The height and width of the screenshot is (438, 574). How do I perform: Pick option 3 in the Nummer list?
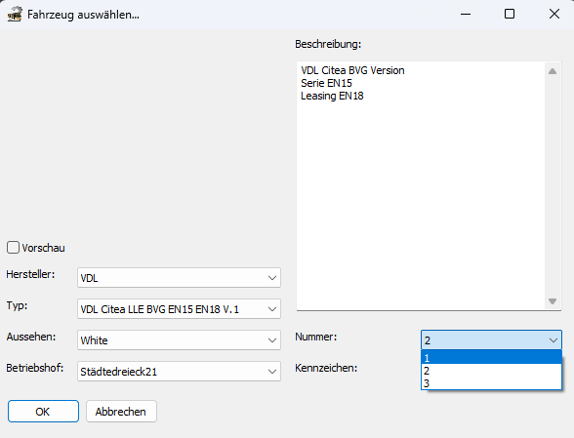(x=491, y=383)
